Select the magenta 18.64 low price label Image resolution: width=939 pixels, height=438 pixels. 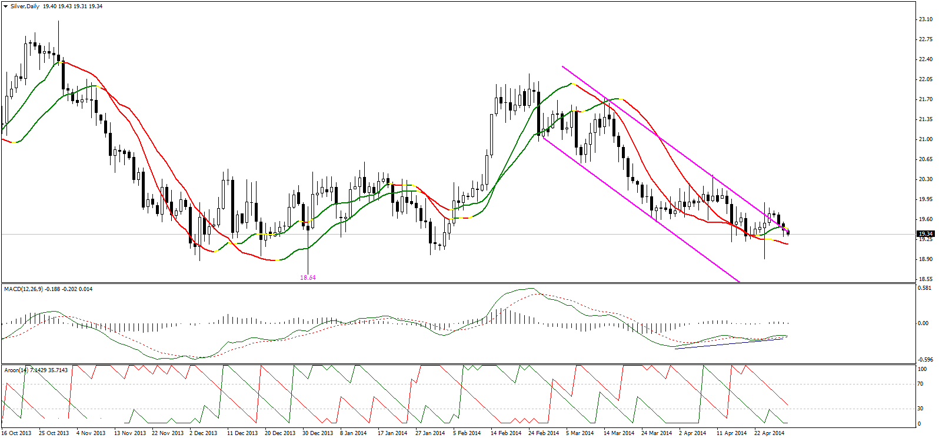pos(308,277)
